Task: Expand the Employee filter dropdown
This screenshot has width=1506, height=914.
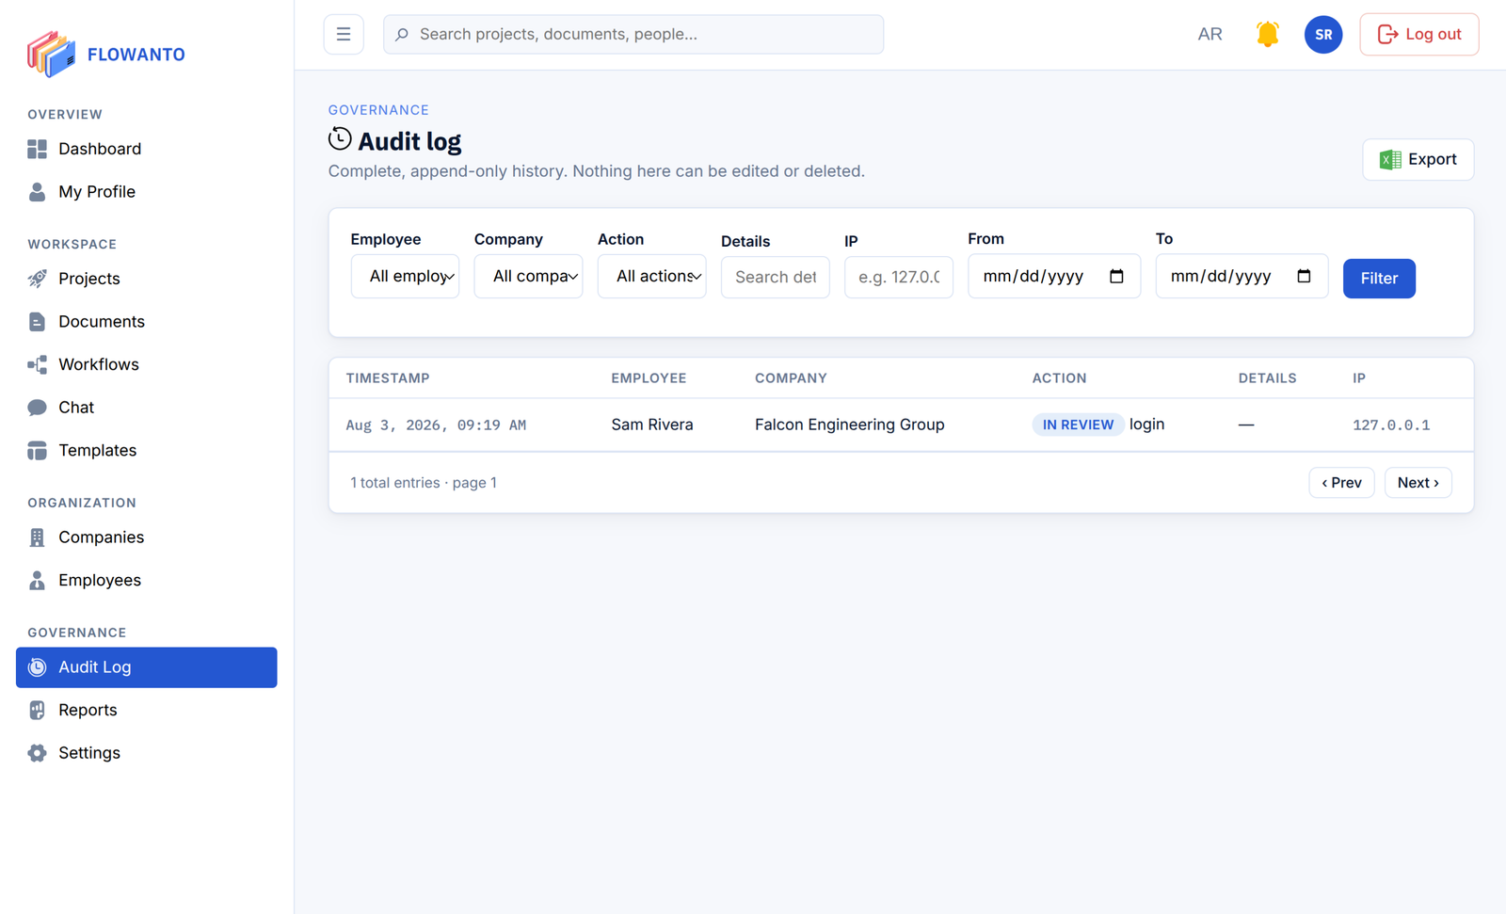Action: 405,277
